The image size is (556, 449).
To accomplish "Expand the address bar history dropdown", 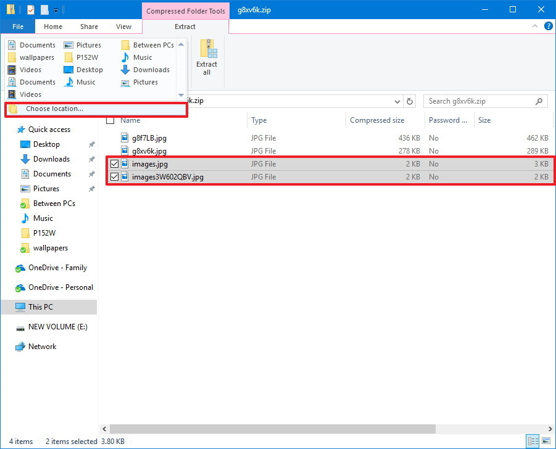I will 397,102.
